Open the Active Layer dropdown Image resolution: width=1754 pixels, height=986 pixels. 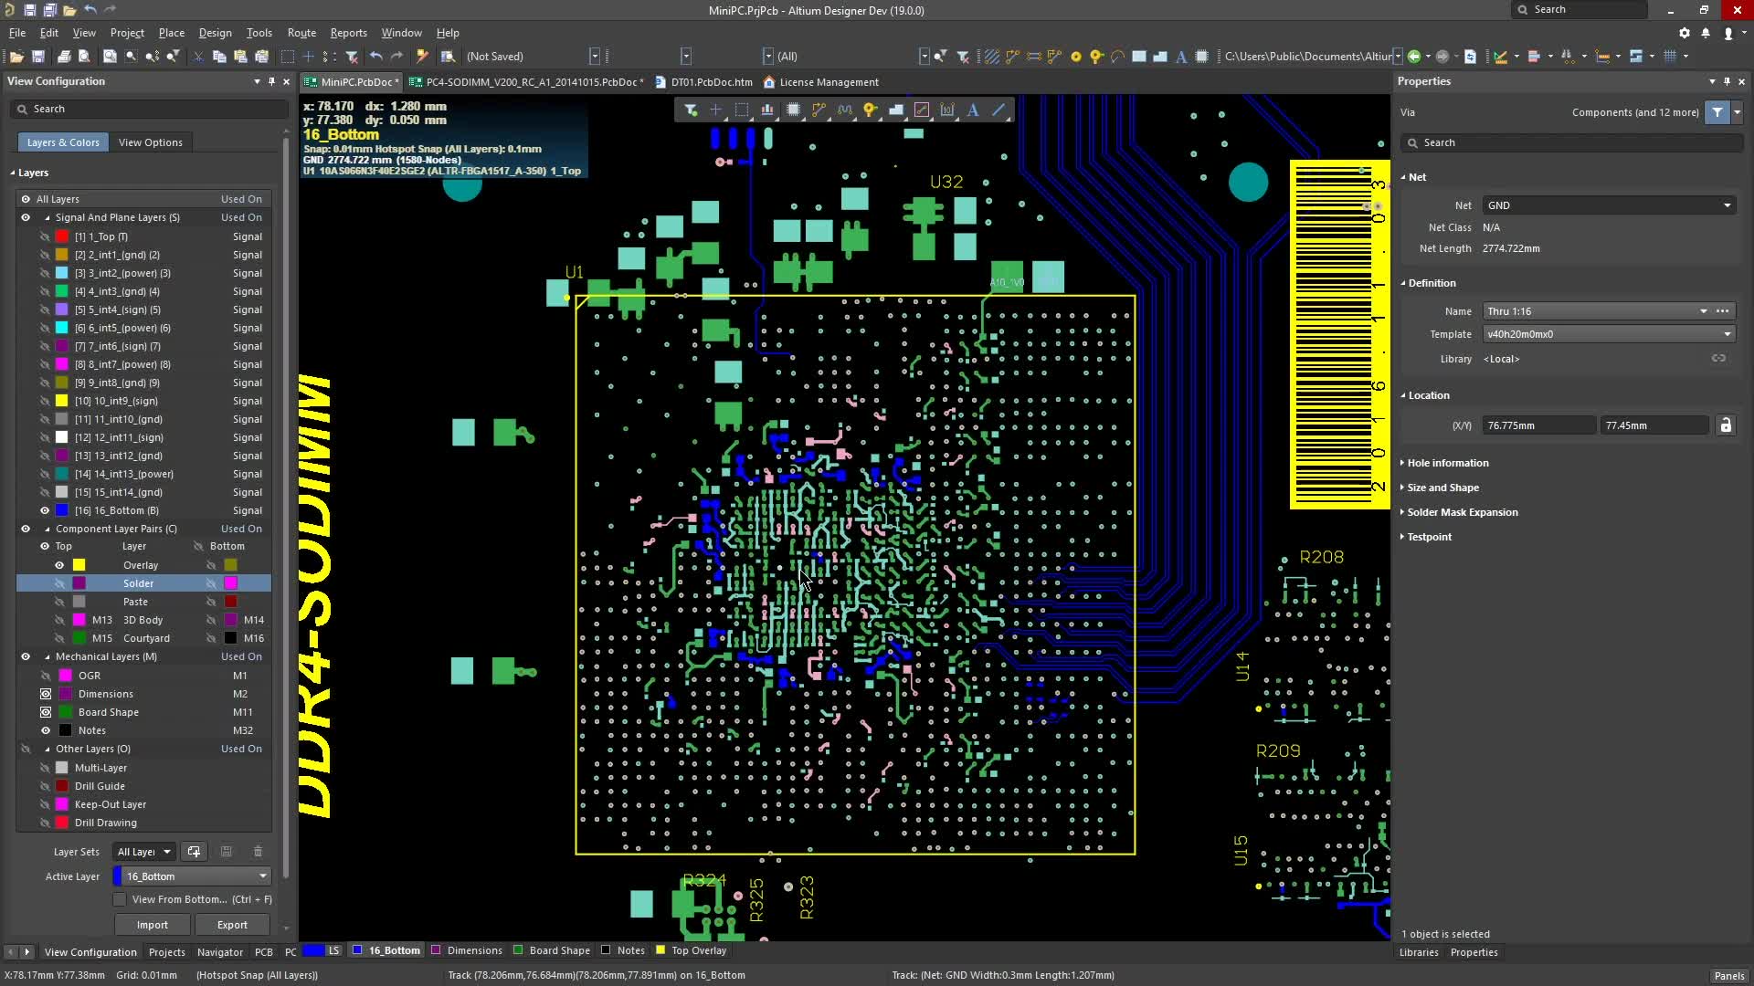click(x=260, y=876)
